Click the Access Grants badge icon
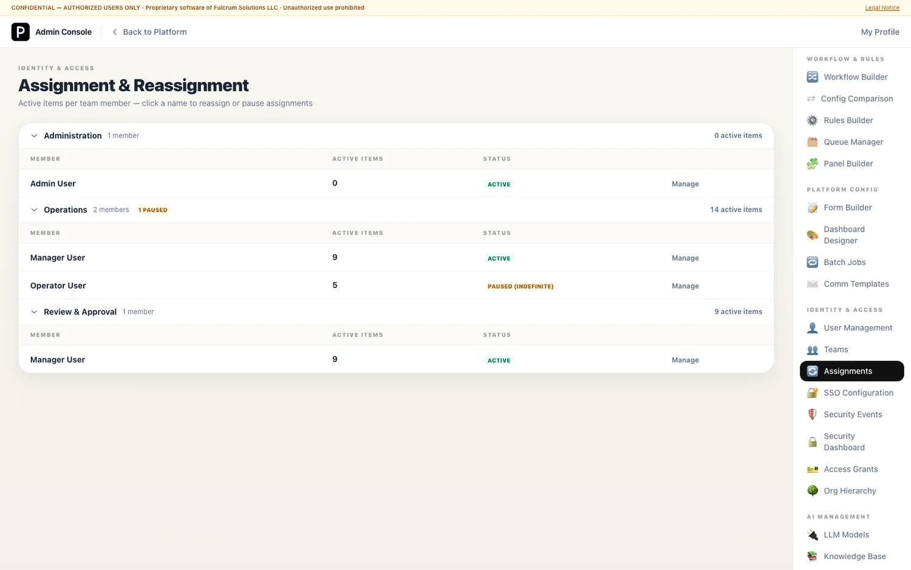 click(x=812, y=469)
